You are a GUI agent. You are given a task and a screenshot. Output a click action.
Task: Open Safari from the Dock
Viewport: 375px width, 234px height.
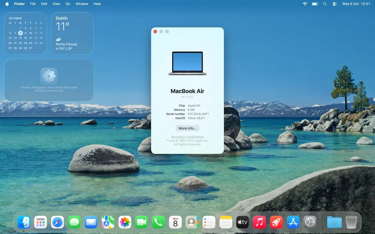[x=57, y=222]
